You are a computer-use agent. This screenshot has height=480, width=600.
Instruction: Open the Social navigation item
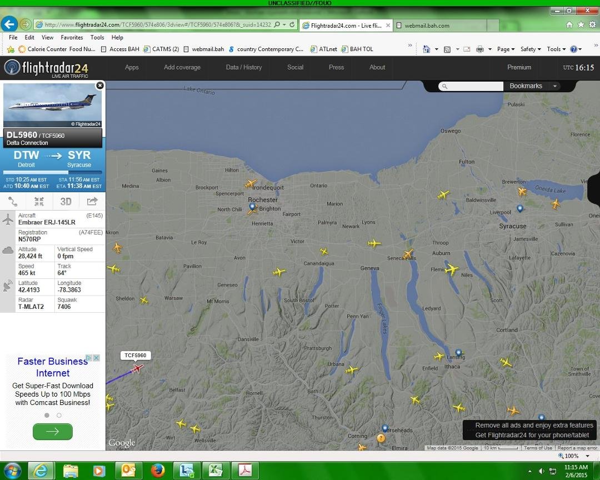click(x=295, y=67)
